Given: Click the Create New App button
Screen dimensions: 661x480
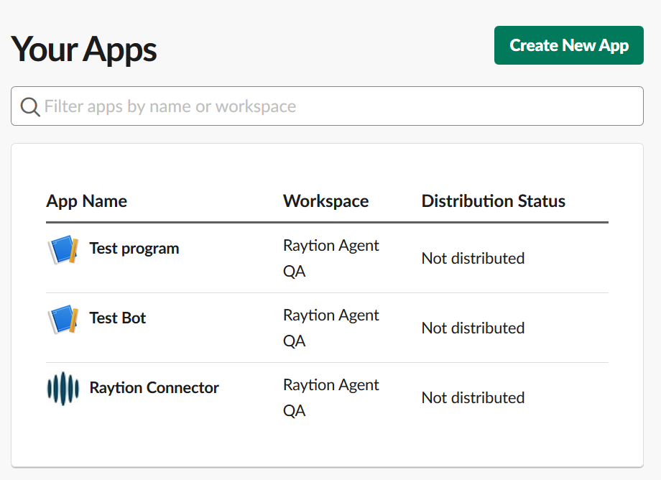Looking at the screenshot, I should (568, 45).
